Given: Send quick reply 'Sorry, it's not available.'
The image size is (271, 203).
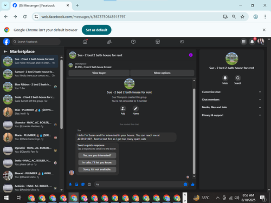Looking at the screenshot, I should tap(97, 169).
